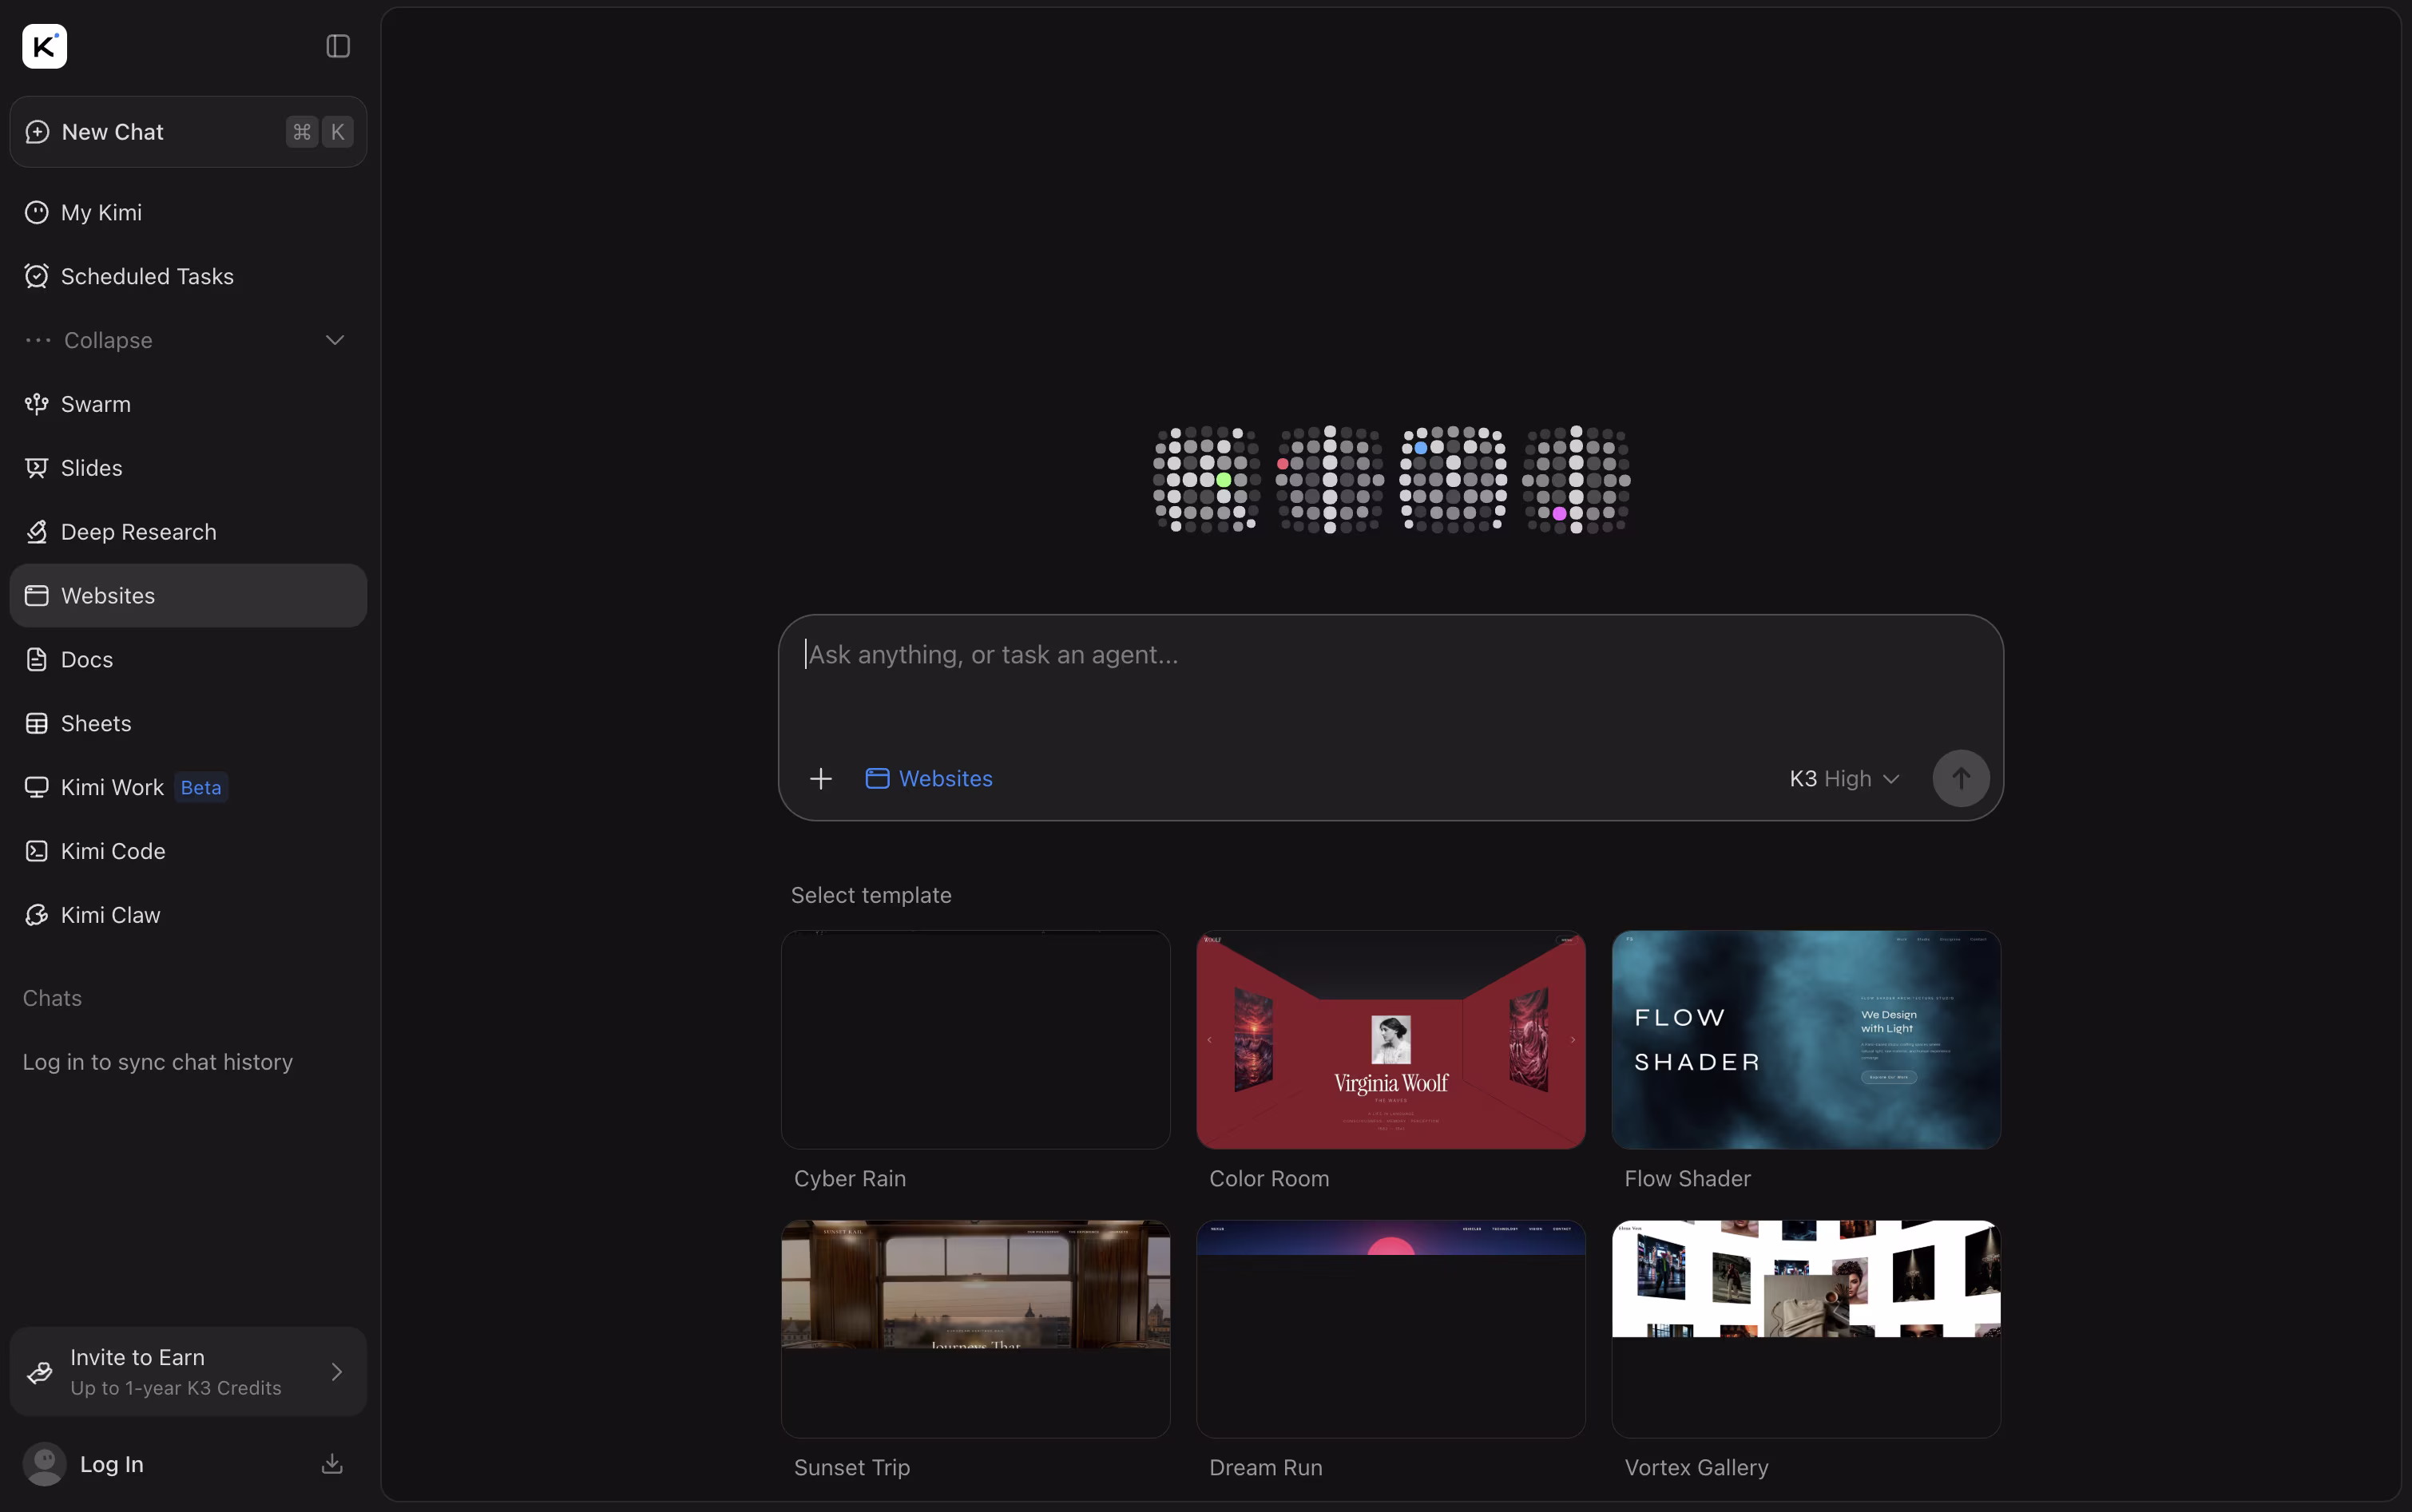Click the Slides presentation icon
This screenshot has height=1512, width=2412.
point(37,468)
